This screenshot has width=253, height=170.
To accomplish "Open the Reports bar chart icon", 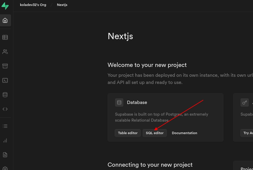I will (5, 140).
